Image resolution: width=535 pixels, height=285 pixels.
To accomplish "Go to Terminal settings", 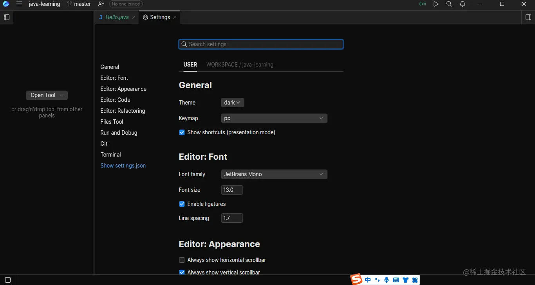I will click(x=110, y=155).
